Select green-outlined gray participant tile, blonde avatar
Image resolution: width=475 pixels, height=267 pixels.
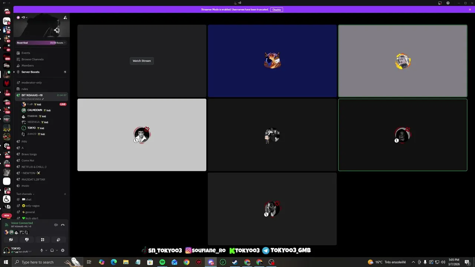[x=403, y=61]
